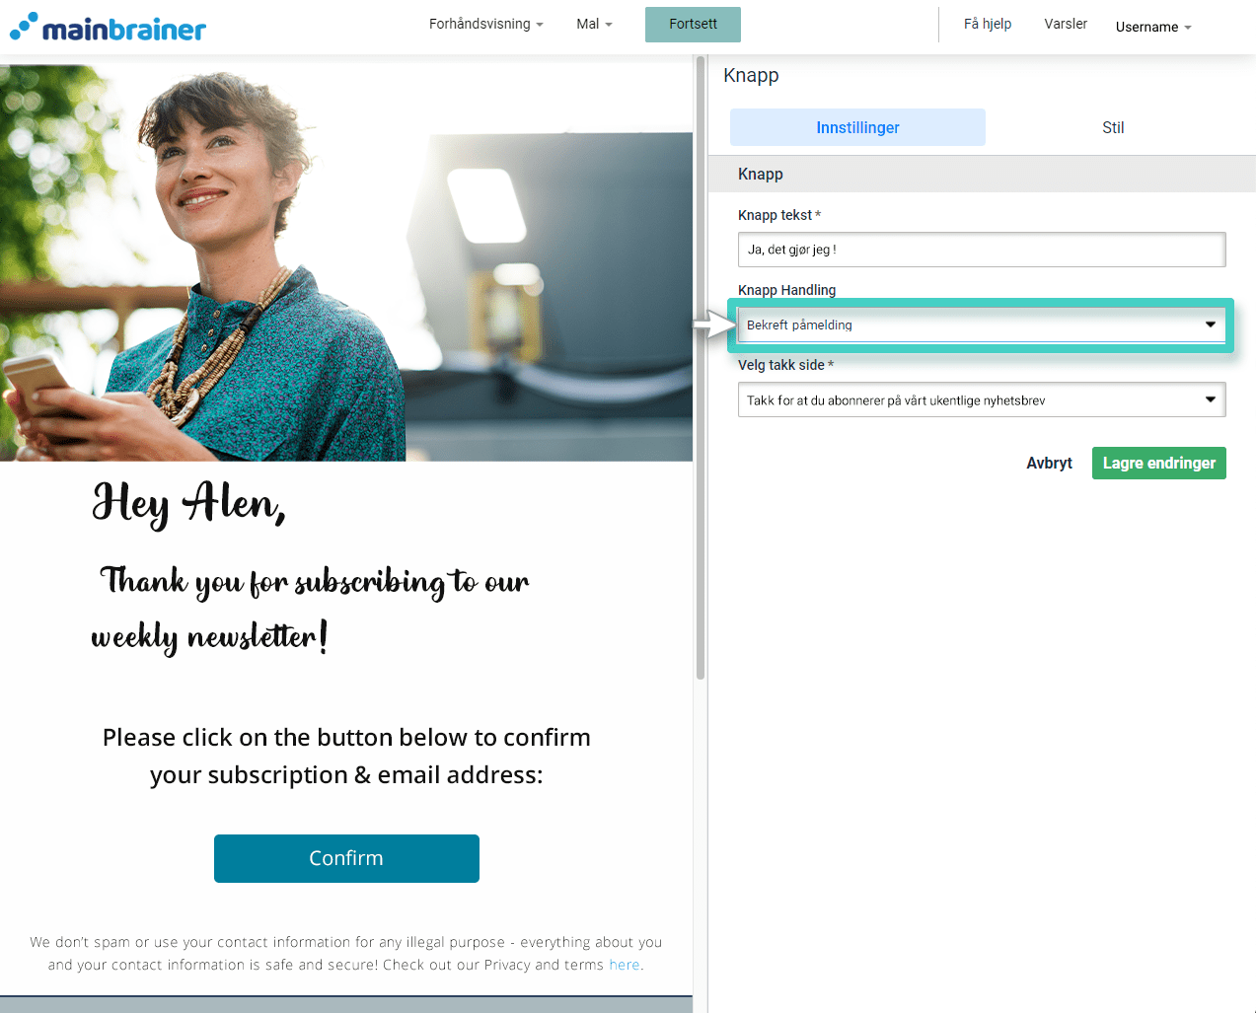The width and height of the screenshot is (1256, 1013).
Task: Open the Knapp Handling dropdown
Action: click(982, 325)
